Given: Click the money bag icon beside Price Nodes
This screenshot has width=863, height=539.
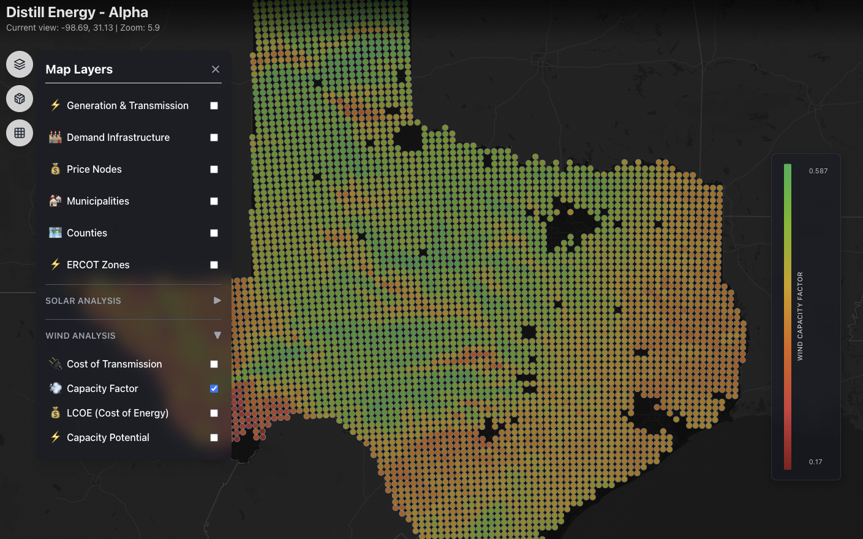Looking at the screenshot, I should [55, 169].
